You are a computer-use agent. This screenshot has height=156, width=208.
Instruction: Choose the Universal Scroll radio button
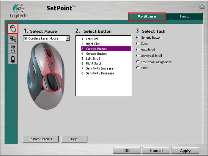tap(138, 56)
